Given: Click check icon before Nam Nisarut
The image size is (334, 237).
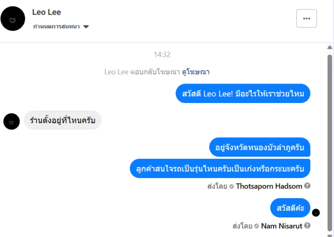Looking at the screenshot, I should pyautogui.click(x=256, y=226).
